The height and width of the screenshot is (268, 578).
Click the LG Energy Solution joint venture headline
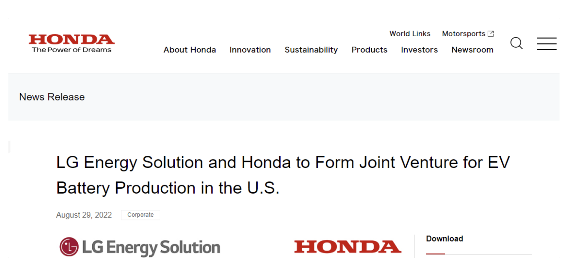283,175
